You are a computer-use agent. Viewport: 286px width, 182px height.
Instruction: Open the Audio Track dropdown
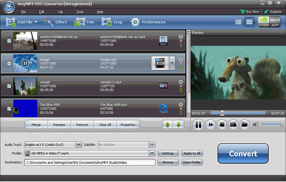point(79,145)
